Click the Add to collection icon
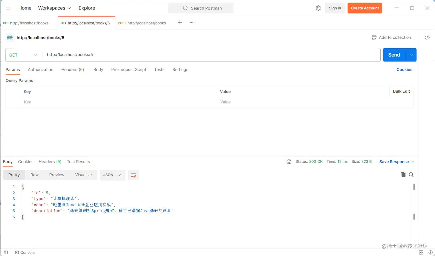The width and height of the screenshot is (435, 256). [x=374, y=38]
